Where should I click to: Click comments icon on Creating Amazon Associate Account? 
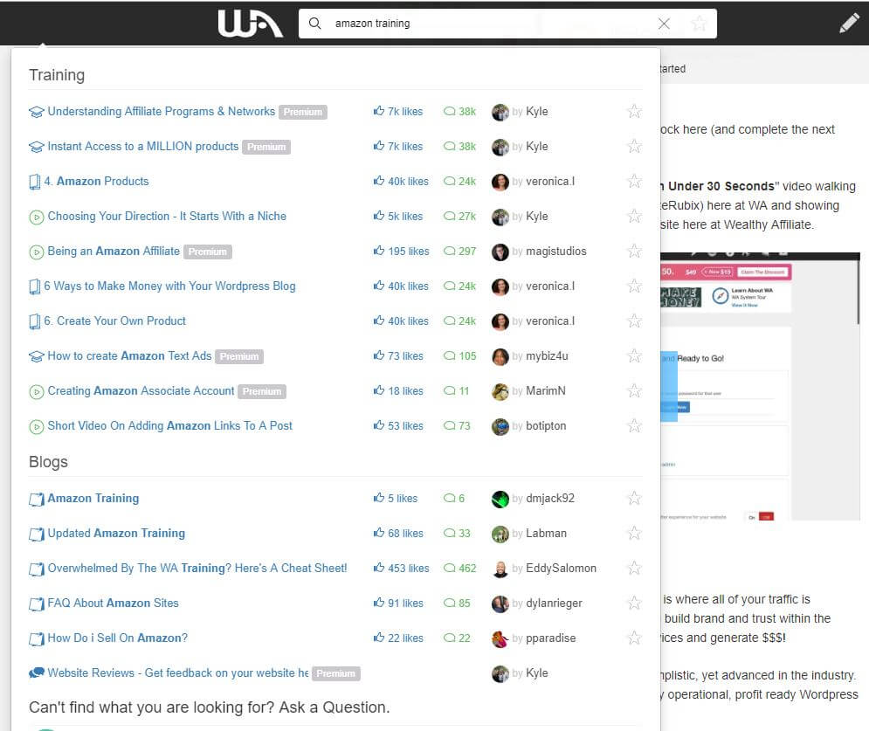(x=449, y=390)
